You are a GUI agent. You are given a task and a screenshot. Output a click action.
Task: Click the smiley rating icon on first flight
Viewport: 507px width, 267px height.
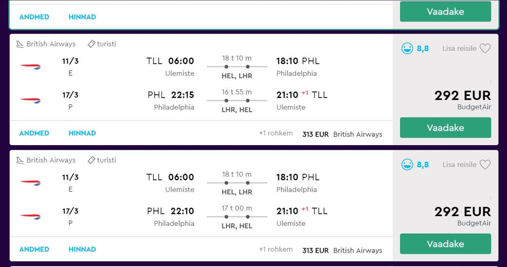click(x=407, y=48)
